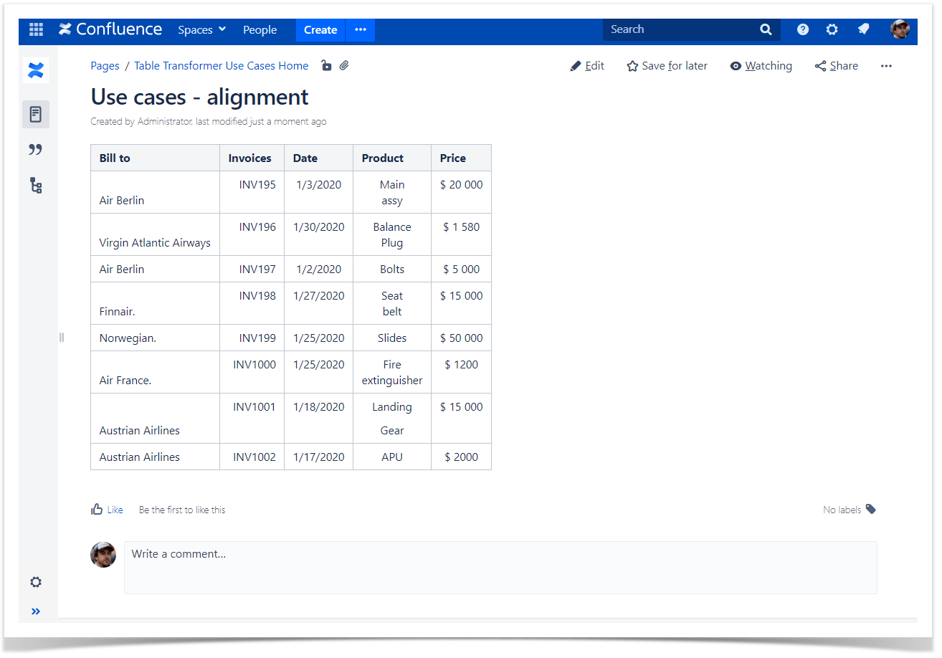Click the Norwegian. cell

[x=155, y=338]
